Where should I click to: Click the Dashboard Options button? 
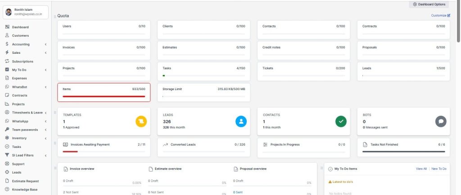[429, 4]
